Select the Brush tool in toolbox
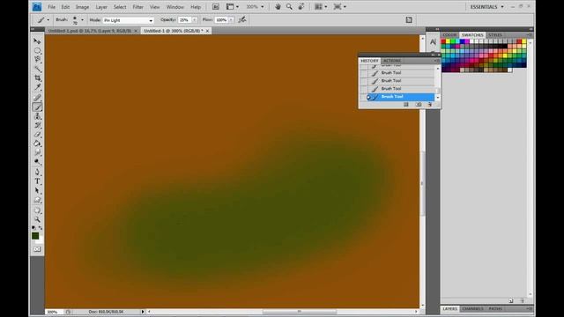The height and width of the screenshot is (317, 564). pos(37,107)
